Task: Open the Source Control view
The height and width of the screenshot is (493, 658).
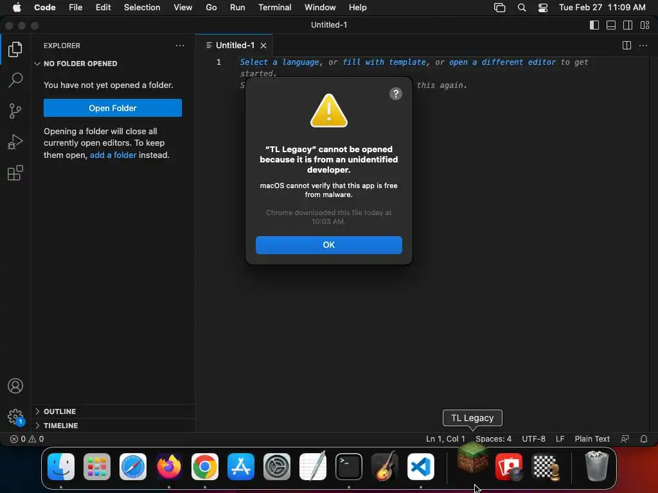Action: pos(15,111)
